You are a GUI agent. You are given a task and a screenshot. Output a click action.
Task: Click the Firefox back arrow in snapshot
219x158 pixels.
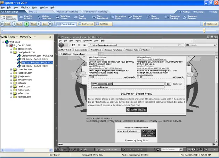click(x=61, y=45)
